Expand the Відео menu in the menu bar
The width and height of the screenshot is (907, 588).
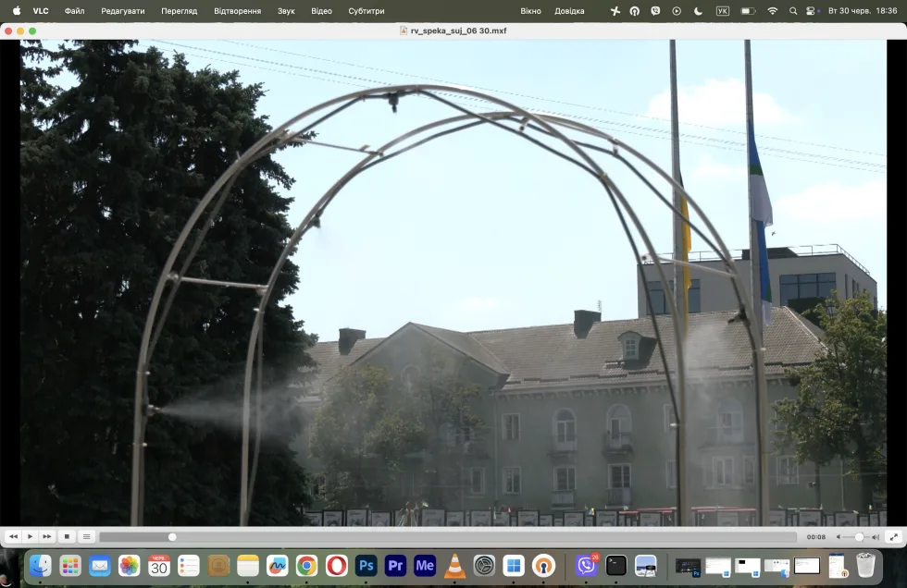click(321, 11)
